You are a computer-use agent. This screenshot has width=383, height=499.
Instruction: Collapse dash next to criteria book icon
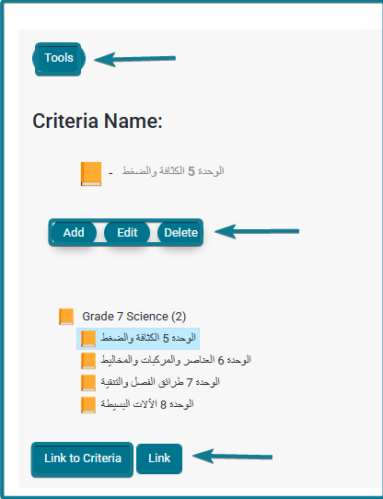point(110,173)
